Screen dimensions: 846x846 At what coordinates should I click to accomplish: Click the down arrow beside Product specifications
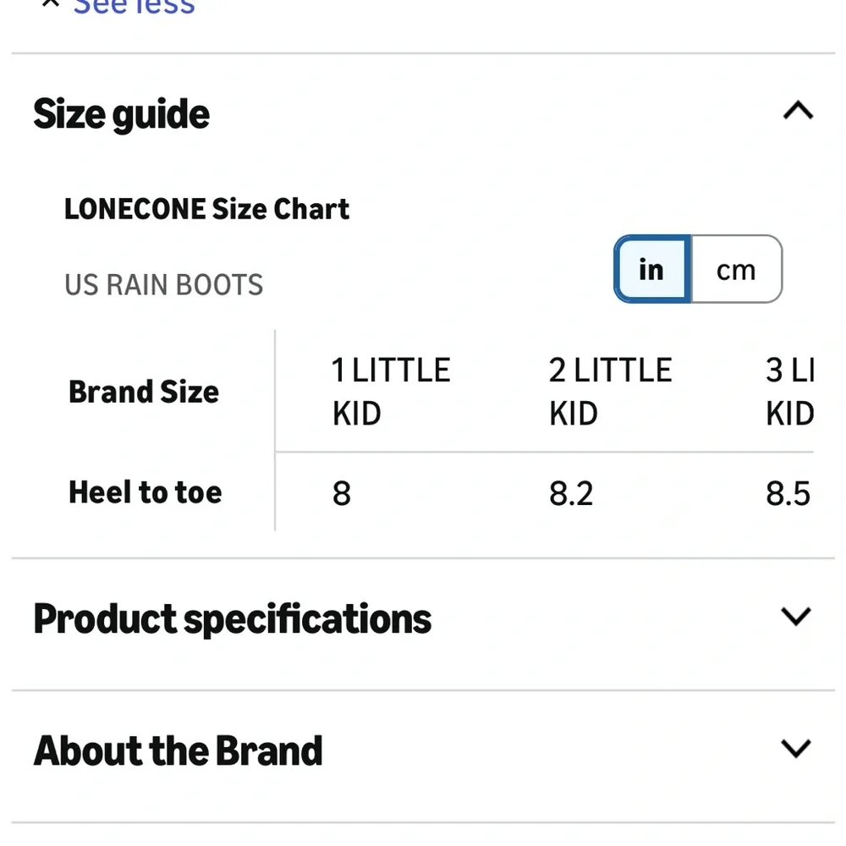794,617
